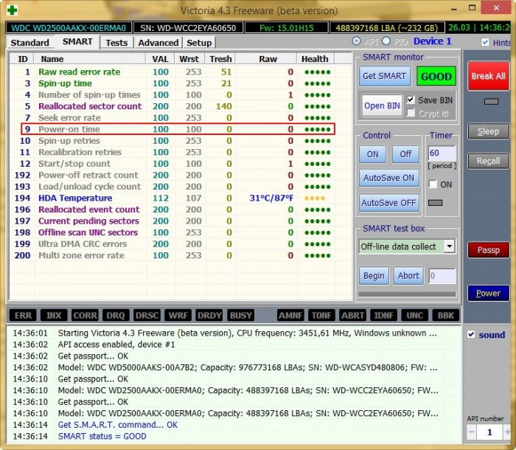Click the Timer period field showing 60
Screen dimensions: 516x450
click(x=442, y=153)
